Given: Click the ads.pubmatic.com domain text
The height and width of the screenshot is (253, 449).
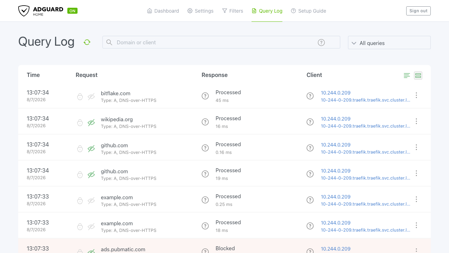Looking at the screenshot, I should (x=123, y=249).
